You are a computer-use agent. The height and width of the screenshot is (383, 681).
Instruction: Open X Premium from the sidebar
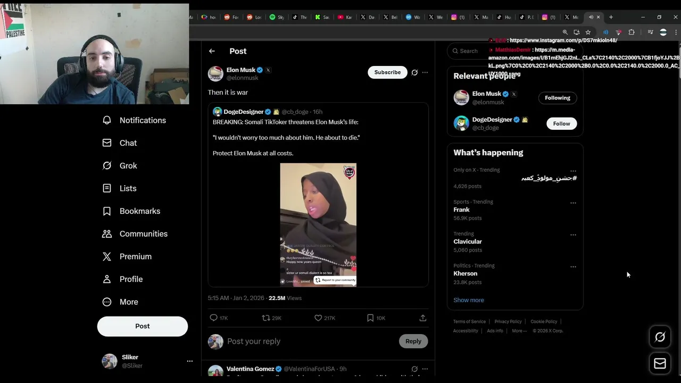(x=127, y=256)
